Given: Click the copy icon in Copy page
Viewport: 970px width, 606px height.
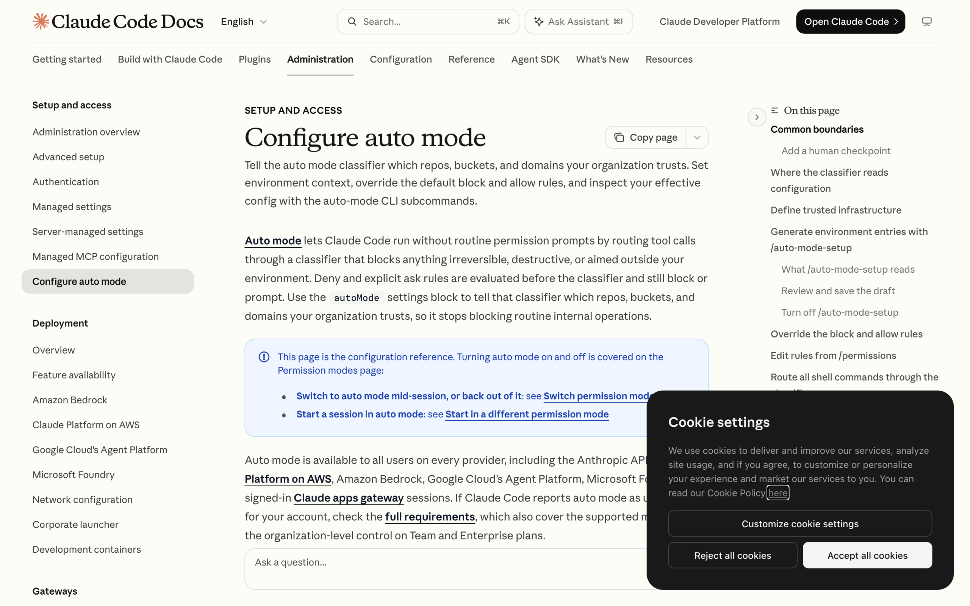Looking at the screenshot, I should tap(619, 137).
